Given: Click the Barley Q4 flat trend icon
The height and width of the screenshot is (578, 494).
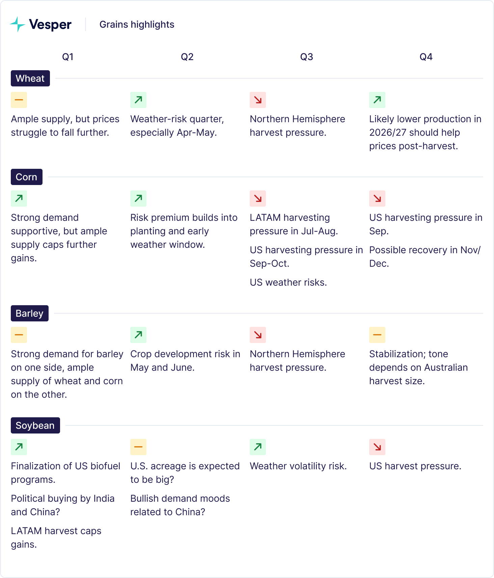Looking at the screenshot, I should pyautogui.click(x=377, y=335).
